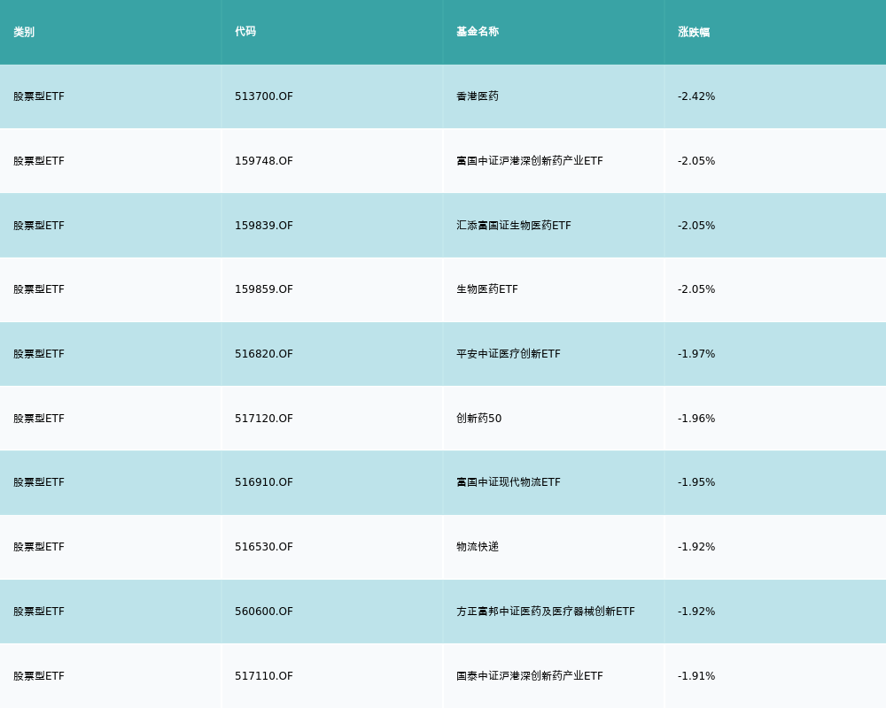Click the -2.42% change value
Image resolution: width=886 pixels, height=708 pixels.
coord(696,96)
